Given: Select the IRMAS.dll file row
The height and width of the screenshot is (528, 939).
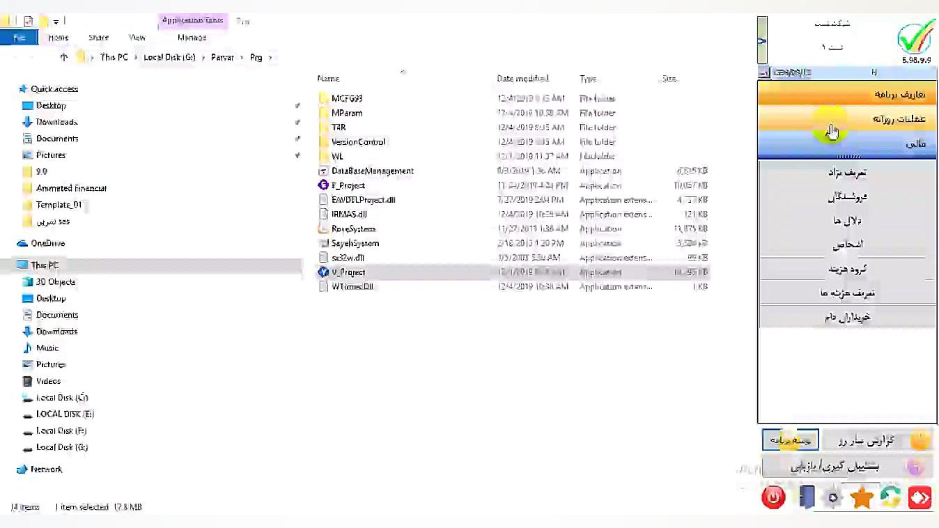Looking at the screenshot, I should (x=513, y=215).
